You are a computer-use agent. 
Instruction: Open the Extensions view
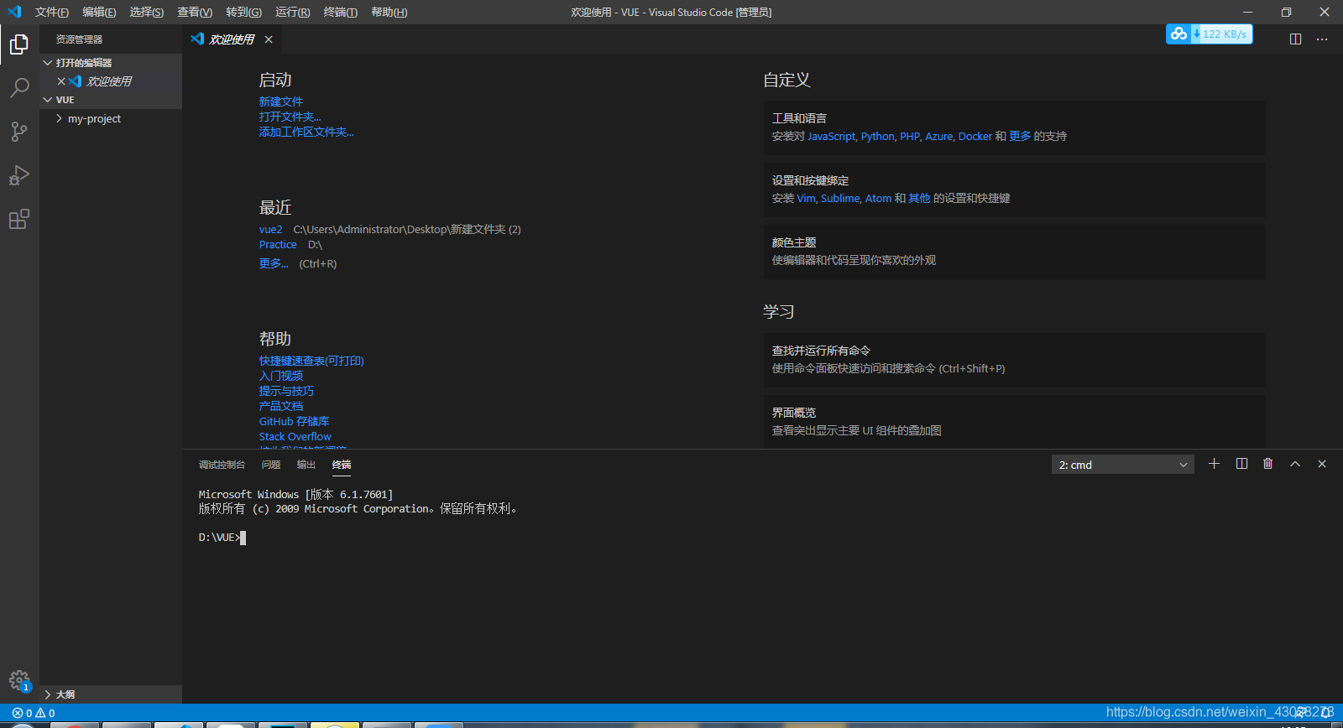[19, 219]
